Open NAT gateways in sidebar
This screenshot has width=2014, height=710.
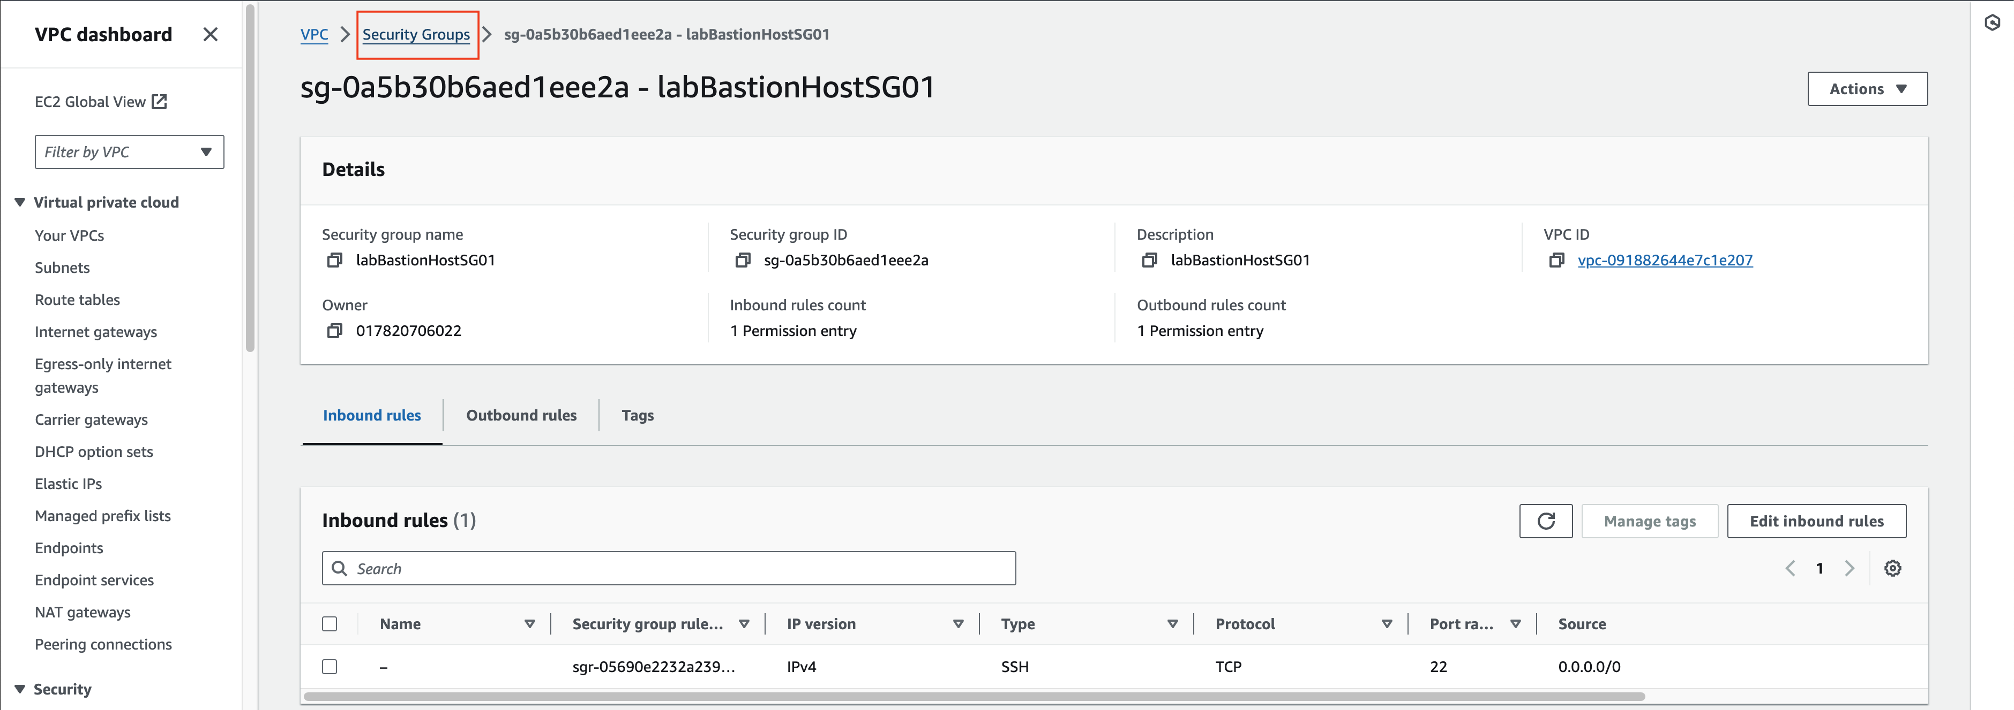coord(83,612)
